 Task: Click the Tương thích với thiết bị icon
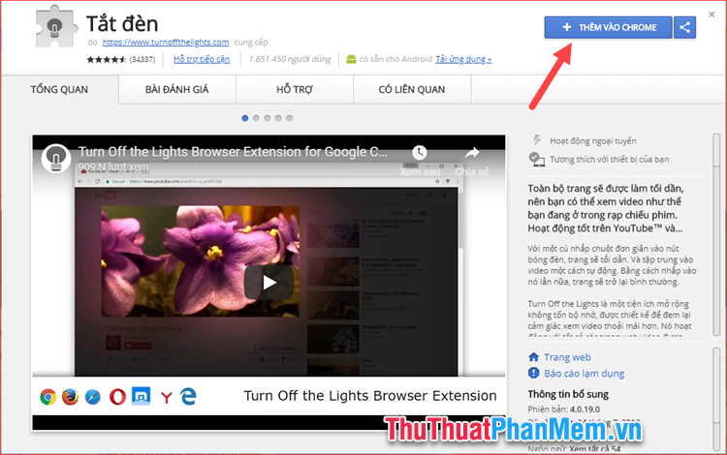click(537, 159)
